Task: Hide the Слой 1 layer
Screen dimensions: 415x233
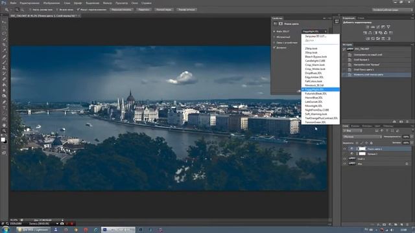Action: click(344, 159)
